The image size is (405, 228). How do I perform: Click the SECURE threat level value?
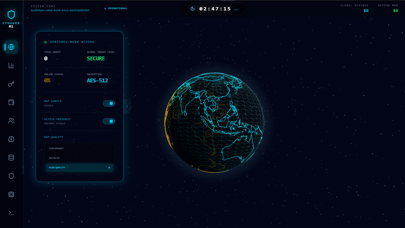[x=96, y=59]
